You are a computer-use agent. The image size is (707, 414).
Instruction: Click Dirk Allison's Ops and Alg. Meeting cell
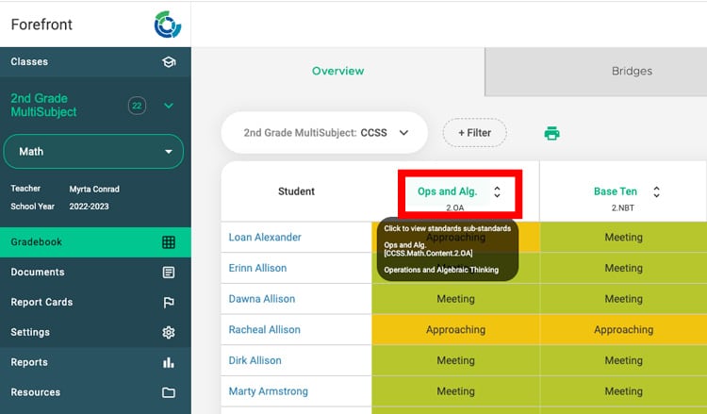click(455, 360)
